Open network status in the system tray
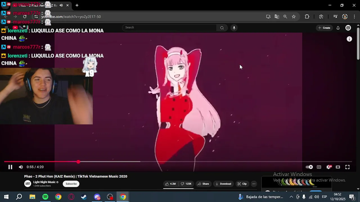The image size is (360, 202). pyautogui.click(x=310, y=197)
